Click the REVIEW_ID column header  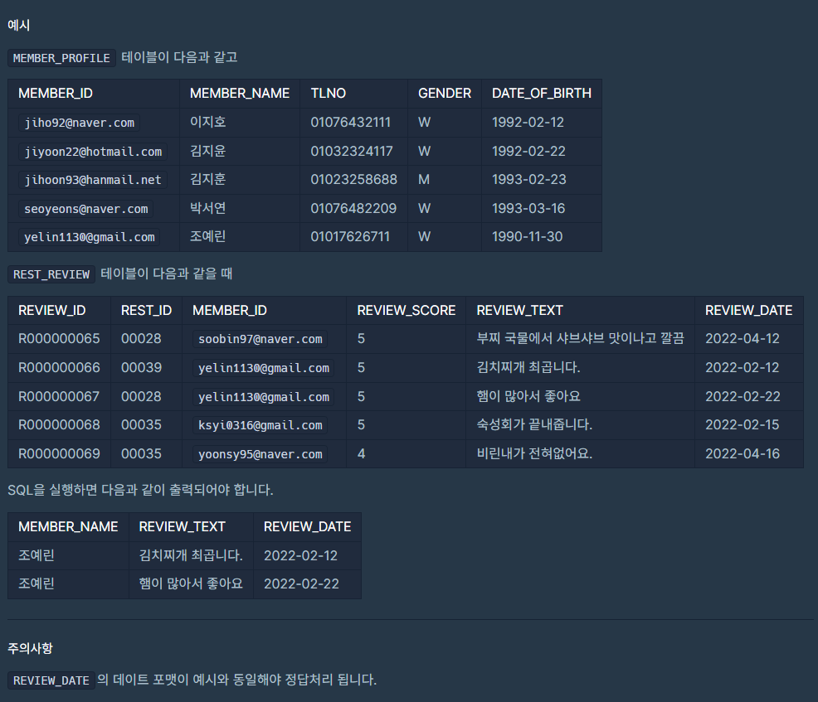pyautogui.click(x=51, y=311)
